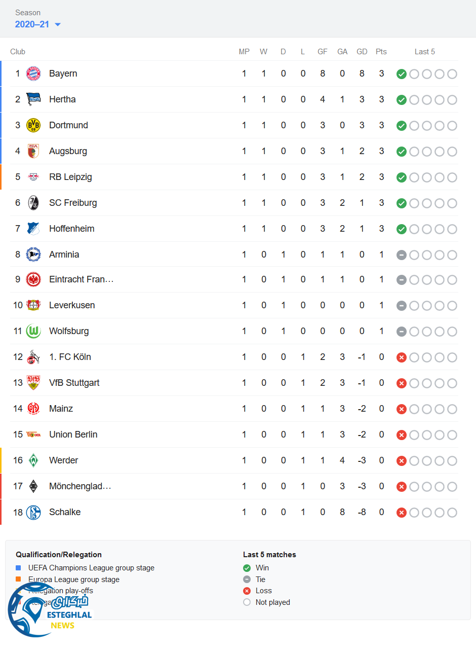Click the Hoffenheim club crest icon
The width and height of the screenshot is (476, 651).
tap(33, 229)
